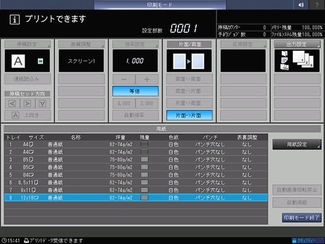Viewport: 325px width, 244px height.
Task: Select 片面->両面 mode
Action: pos(189,103)
